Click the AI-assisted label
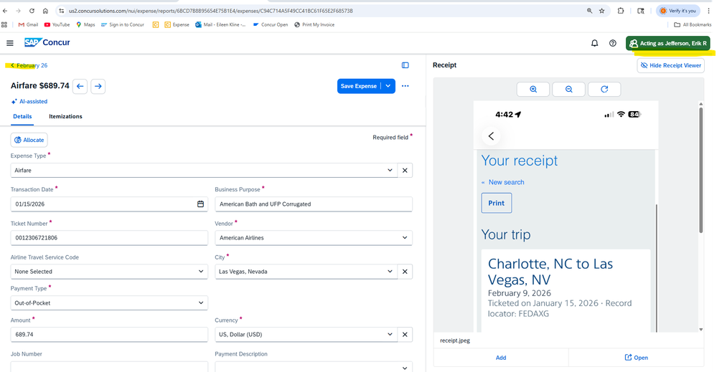Viewport: 717px width, 372px height. point(29,101)
